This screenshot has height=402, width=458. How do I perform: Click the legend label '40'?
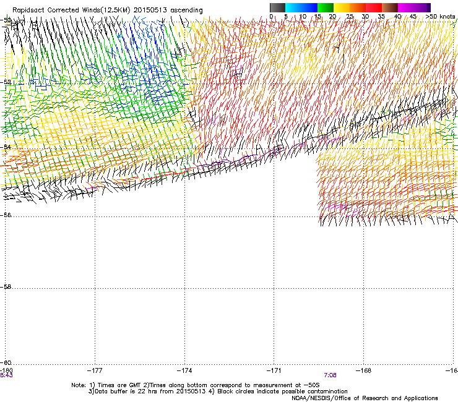coord(397,17)
